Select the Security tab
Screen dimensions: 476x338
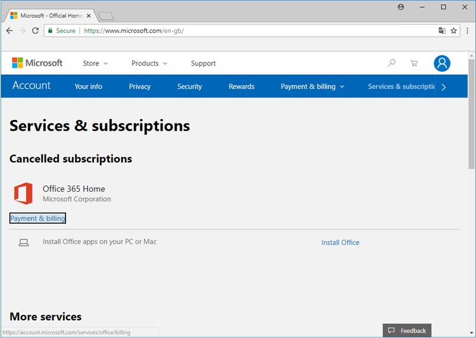pos(189,86)
